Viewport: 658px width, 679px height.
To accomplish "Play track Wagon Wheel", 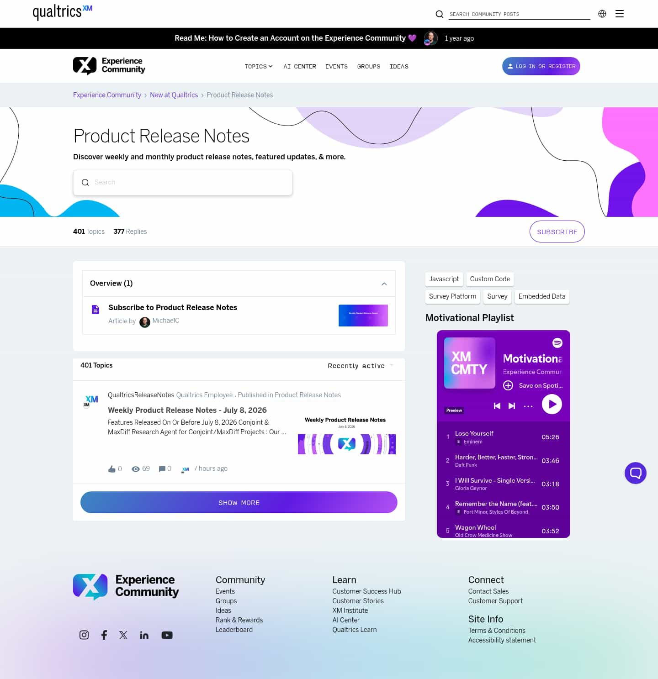I will click(504, 531).
